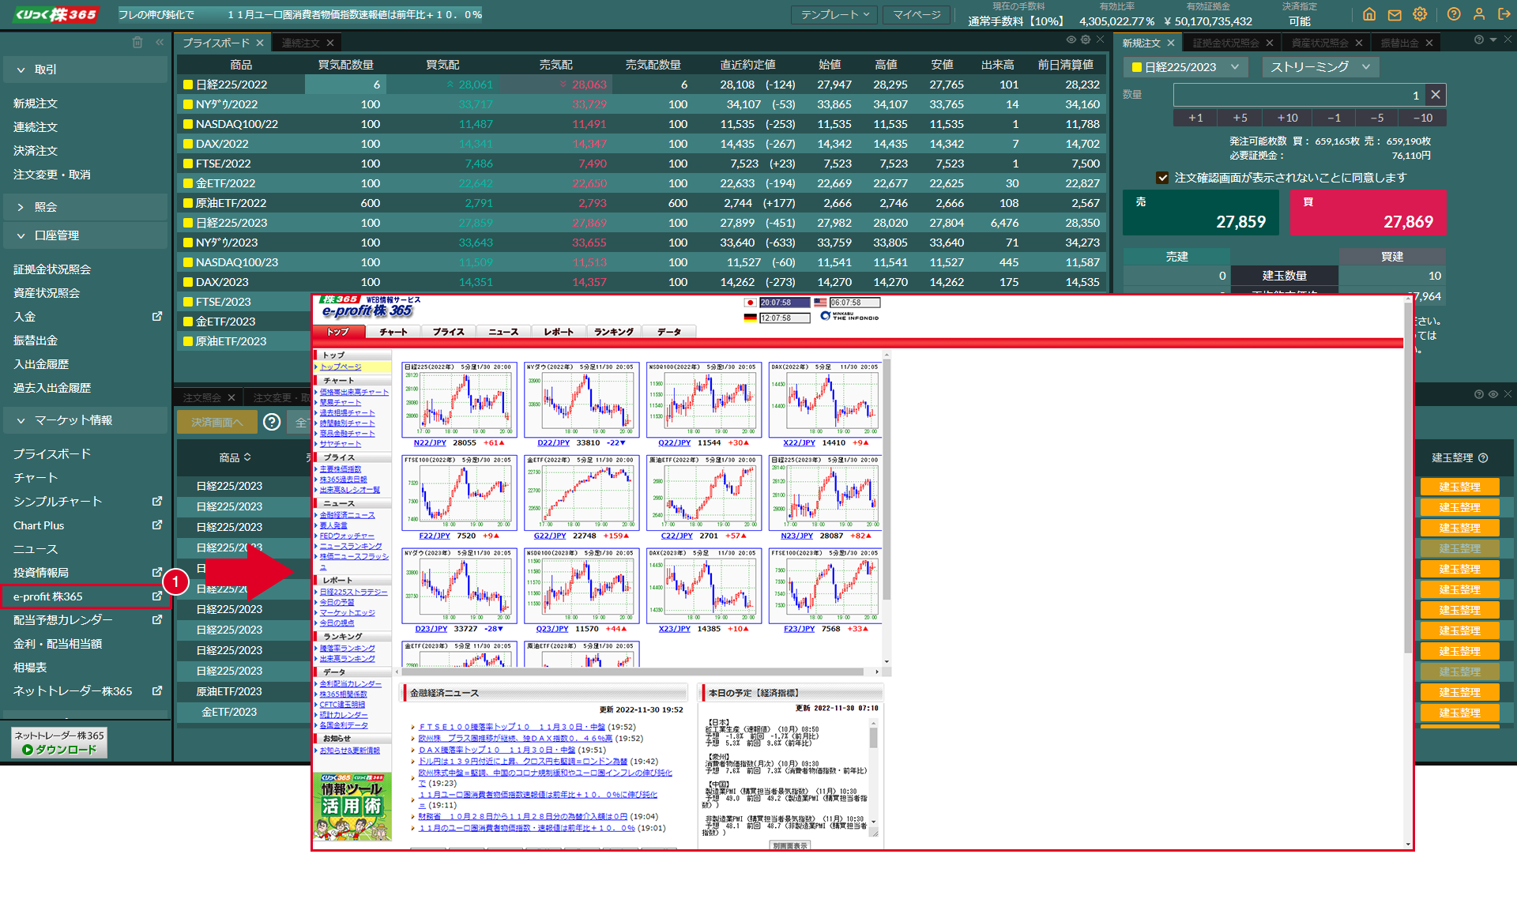Image resolution: width=1517 pixels, height=918 pixels.
Task: Open the mail envelope icon
Action: (1395, 14)
